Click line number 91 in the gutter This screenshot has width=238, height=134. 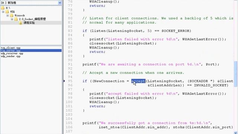pos(70,64)
